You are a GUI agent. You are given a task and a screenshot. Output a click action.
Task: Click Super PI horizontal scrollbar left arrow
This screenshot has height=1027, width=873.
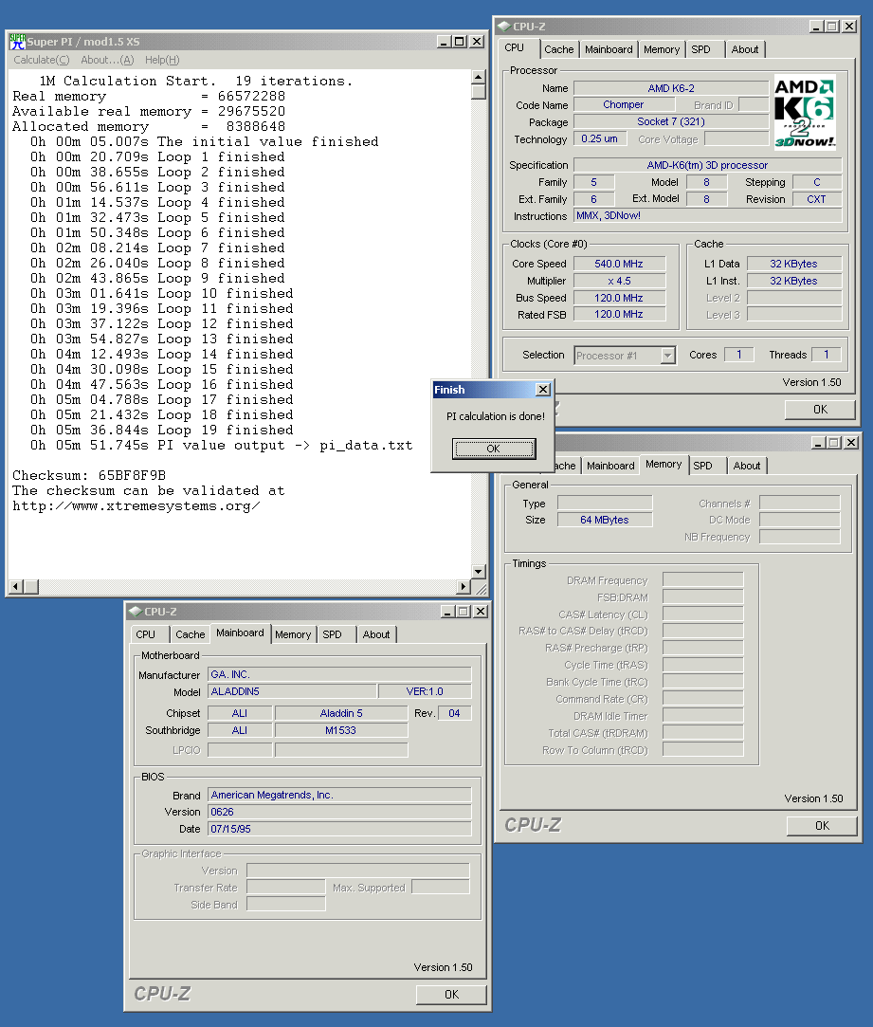pyautogui.click(x=16, y=586)
